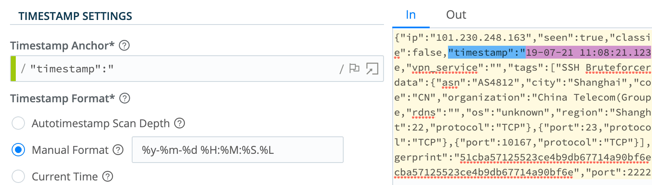The width and height of the screenshot is (652, 185).
Task: Switch to the Out tab
Action: click(x=456, y=15)
